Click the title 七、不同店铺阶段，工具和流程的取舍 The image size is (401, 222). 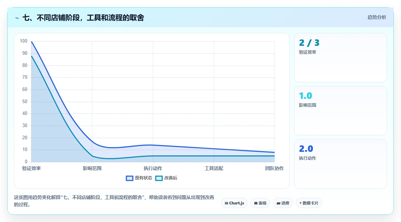pyautogui.click(x=83, y=18)
